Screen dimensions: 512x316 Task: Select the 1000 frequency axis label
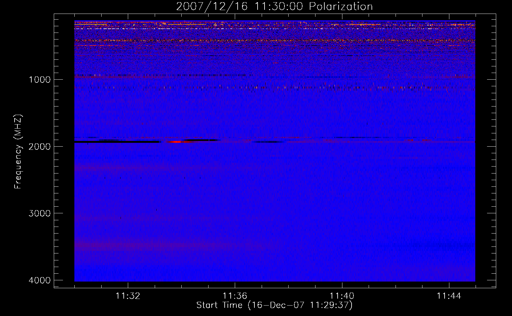click(40, 80)
